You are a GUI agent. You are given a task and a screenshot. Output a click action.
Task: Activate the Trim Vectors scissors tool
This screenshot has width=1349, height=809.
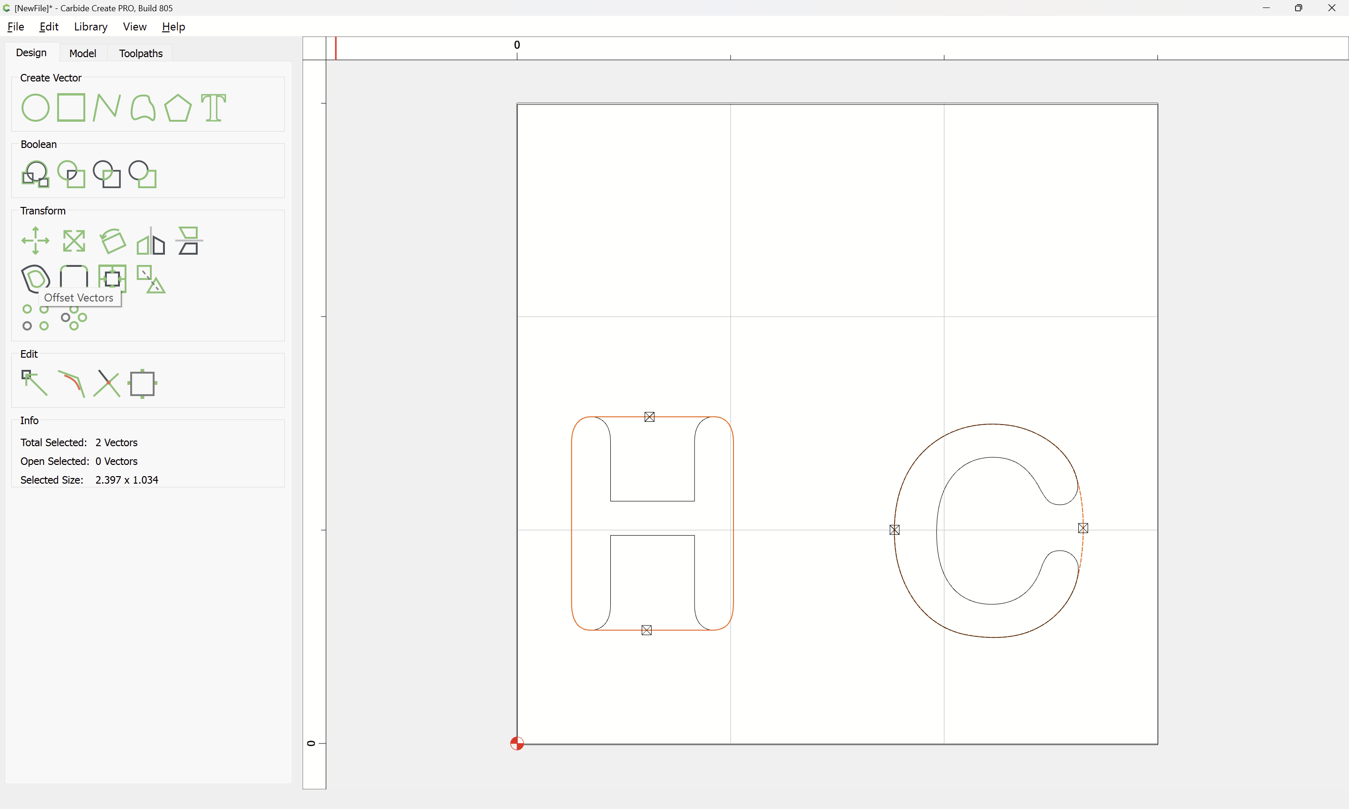(107, 382)
